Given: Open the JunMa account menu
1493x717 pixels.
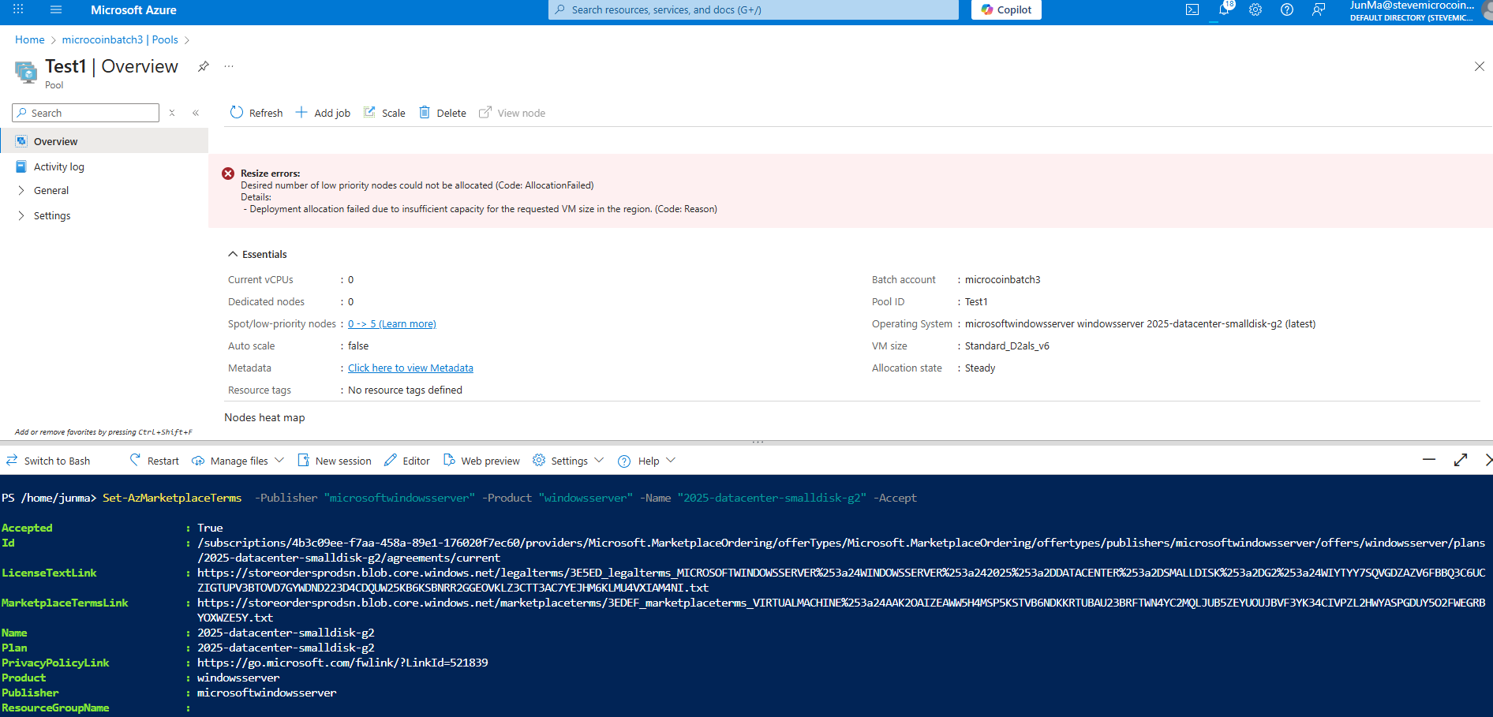Looking at the screenshot, I should click(x=1413, y=10).
